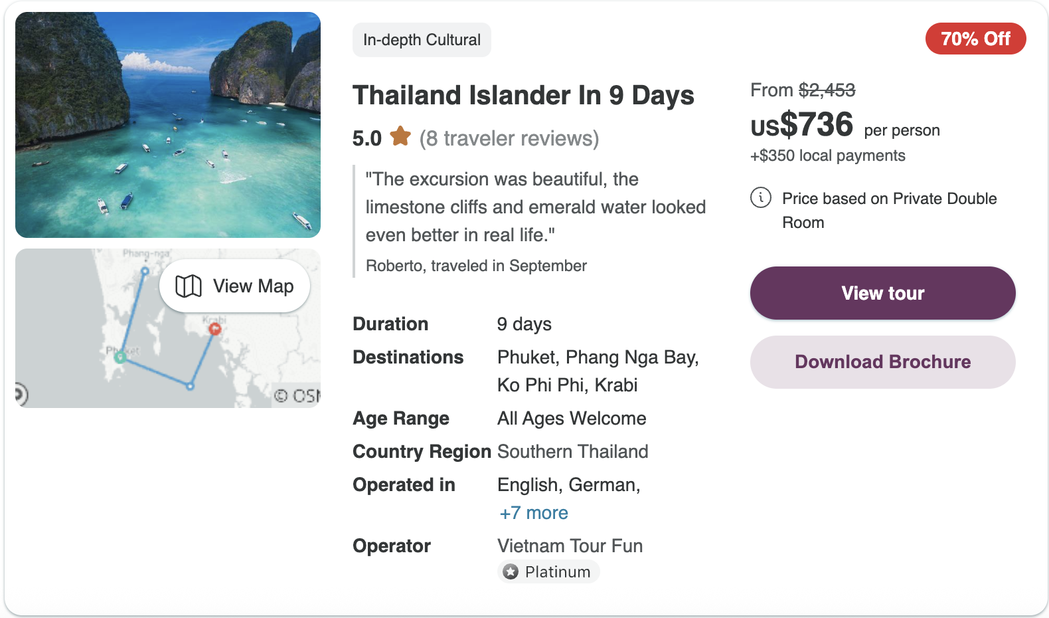Open the beach island tour photo
This screenshot has height=618, width=1049.
pos(168,125)
